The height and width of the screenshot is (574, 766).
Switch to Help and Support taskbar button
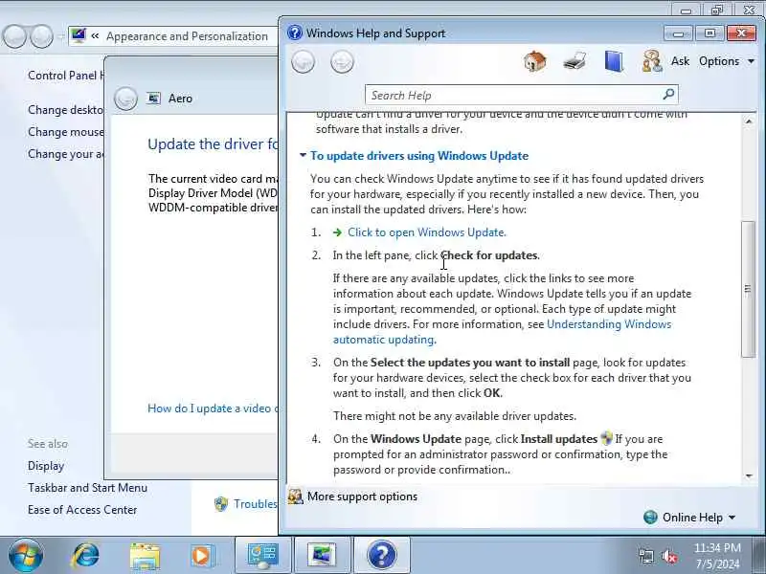381,556
